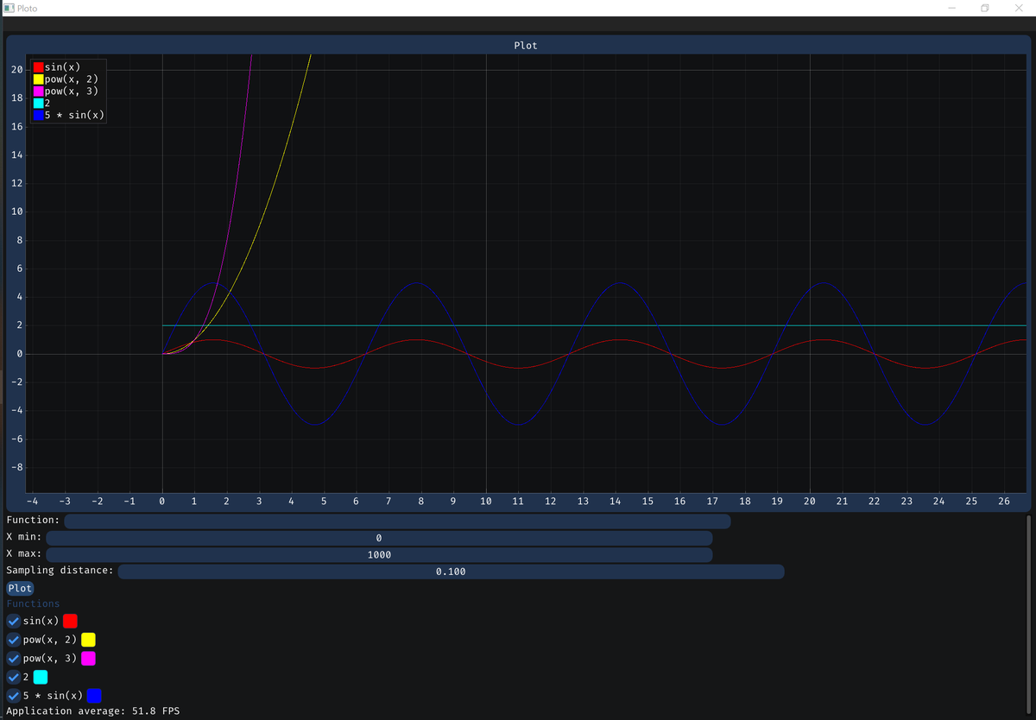
Task: Open magenta color swatch beside pow(x, 3) checkbox
Action: pyautogui.click(x=88, y=659)
